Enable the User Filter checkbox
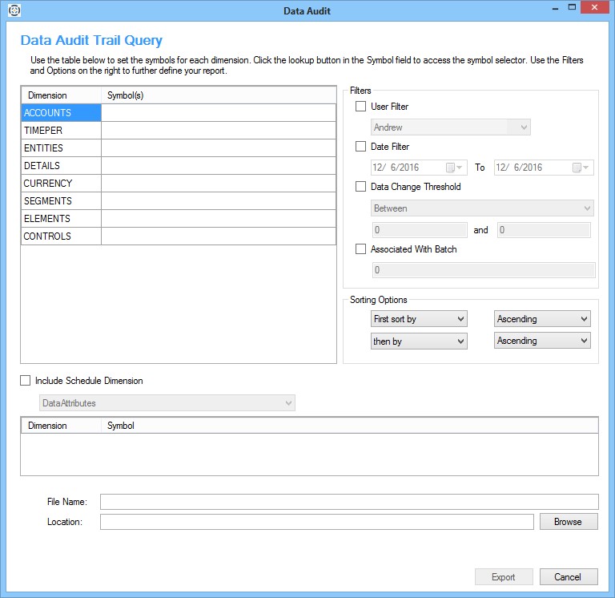This screenshot has height=598, width=615. 360,107
